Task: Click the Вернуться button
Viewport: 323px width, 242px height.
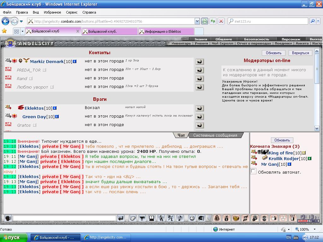Action: point(300,53)
